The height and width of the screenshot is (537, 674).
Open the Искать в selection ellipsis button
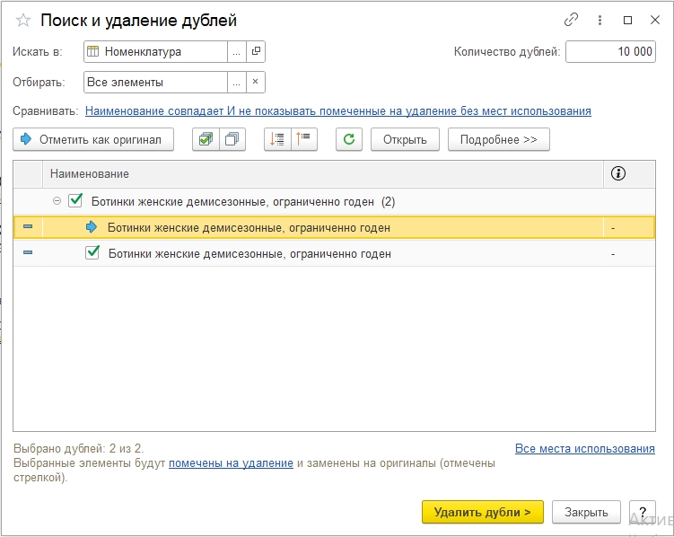point(236,51)
